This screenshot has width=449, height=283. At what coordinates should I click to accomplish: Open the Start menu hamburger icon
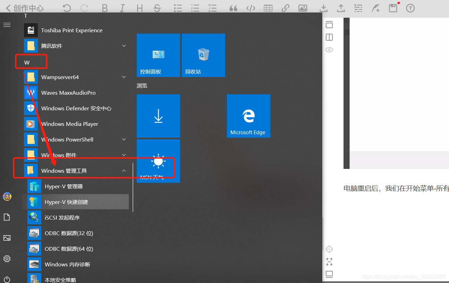pos(7,25)
